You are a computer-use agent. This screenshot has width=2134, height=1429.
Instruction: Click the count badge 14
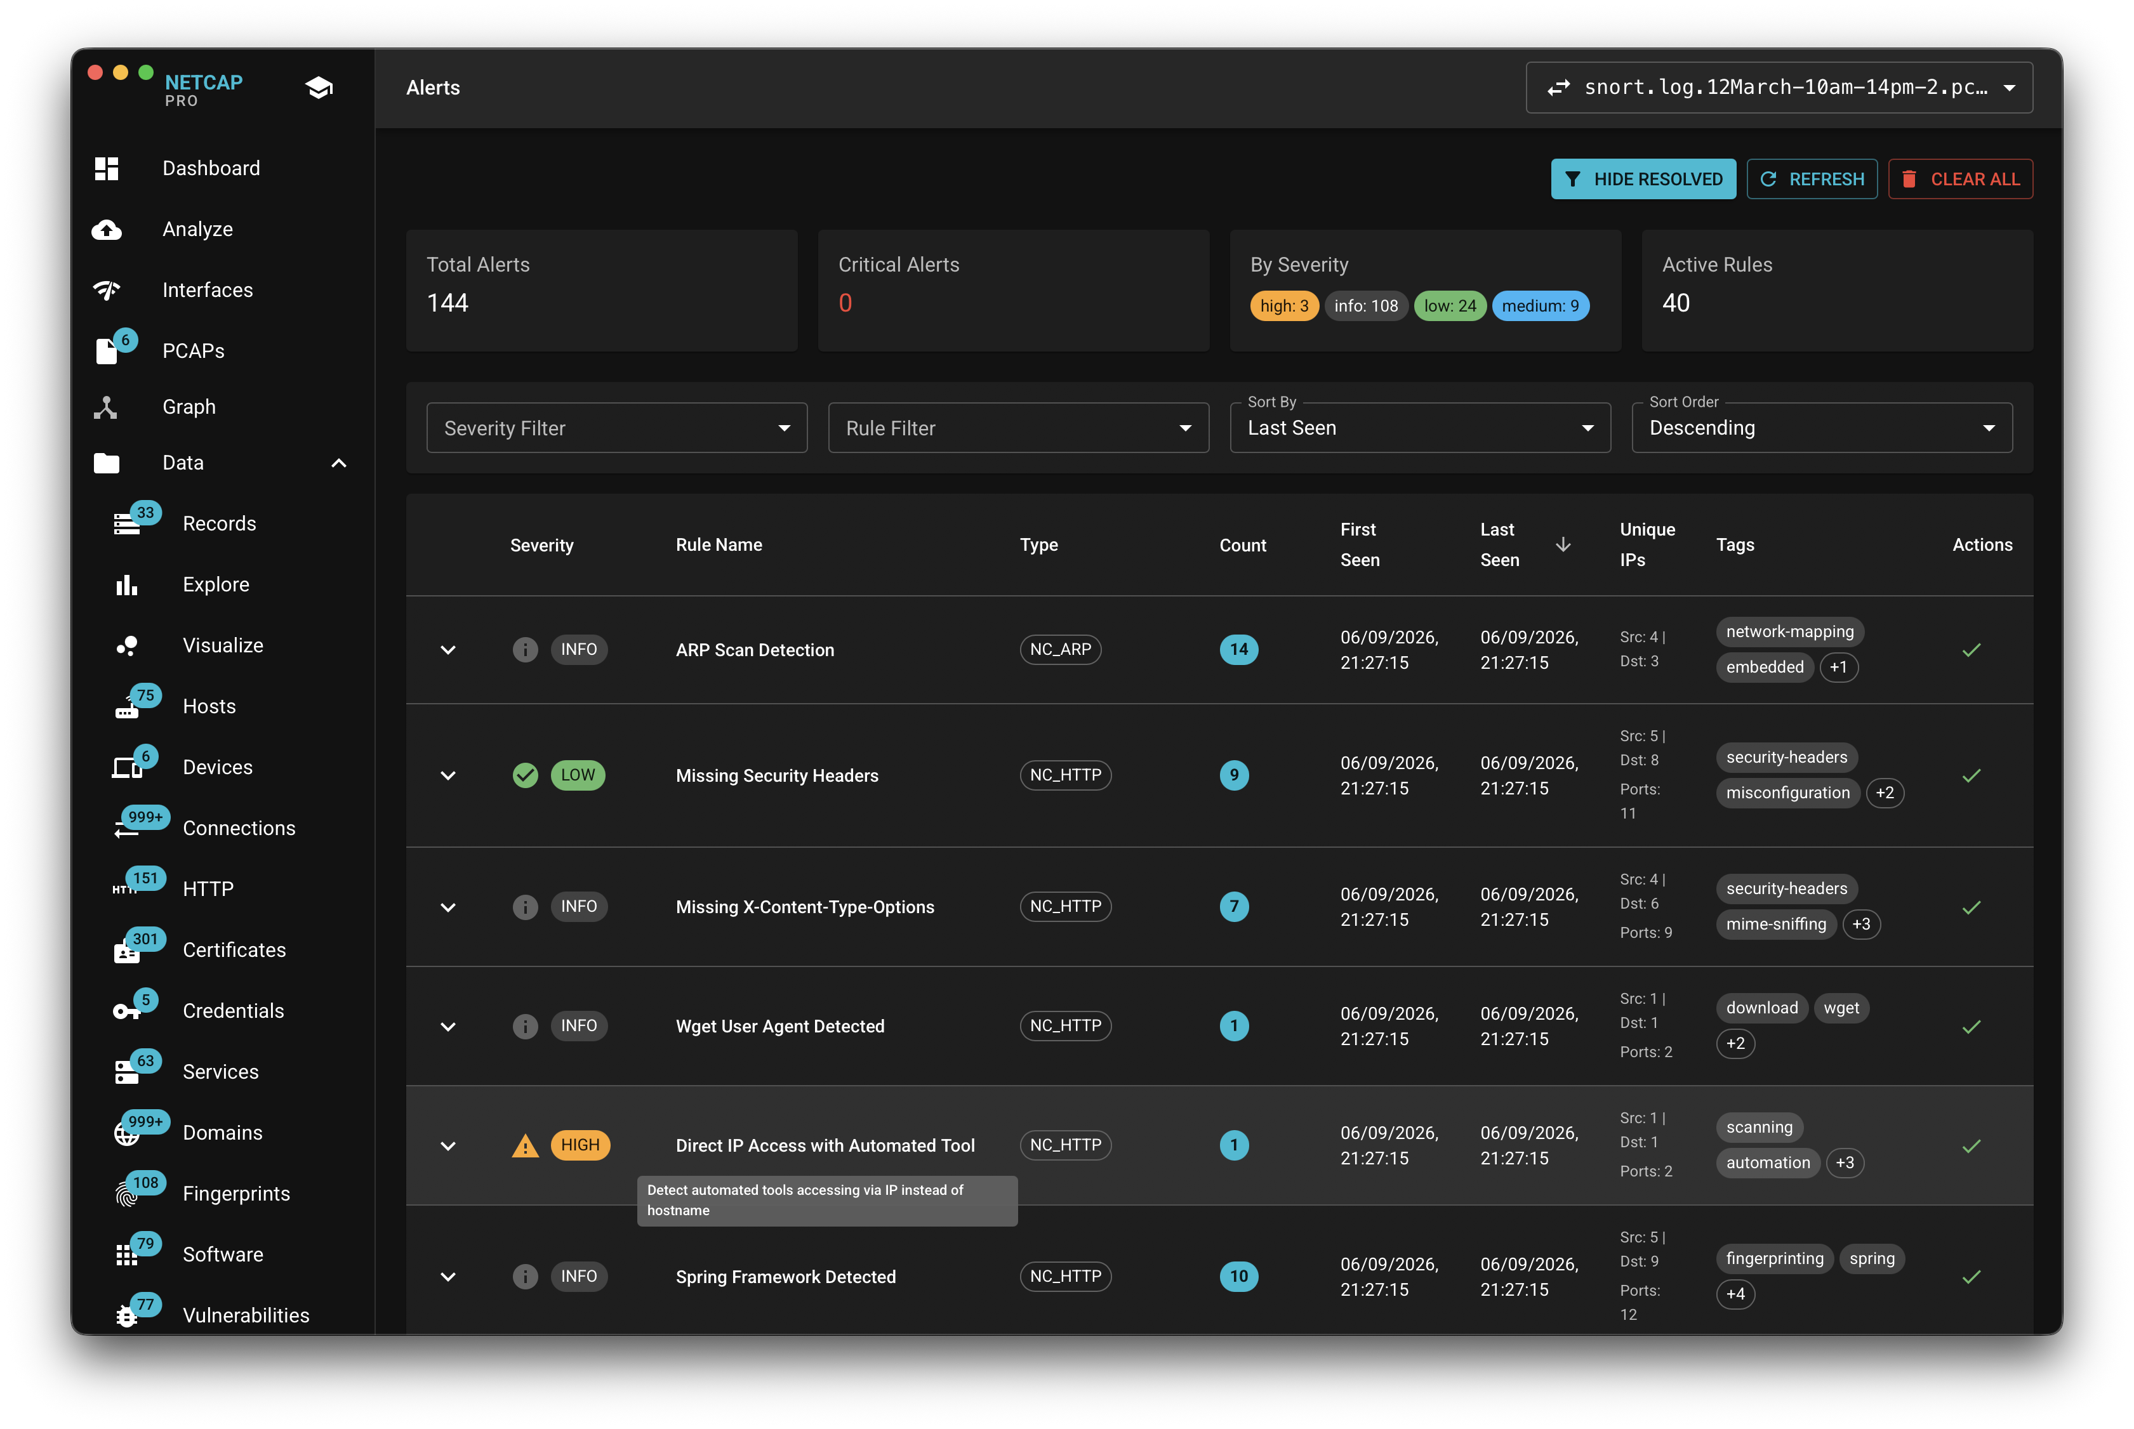[x=1238, y=650]
